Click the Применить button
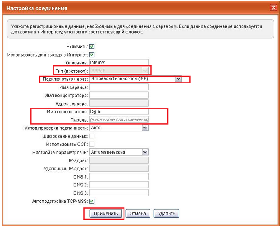The height and width of the screenshot is (231, 280). [106, 213]
